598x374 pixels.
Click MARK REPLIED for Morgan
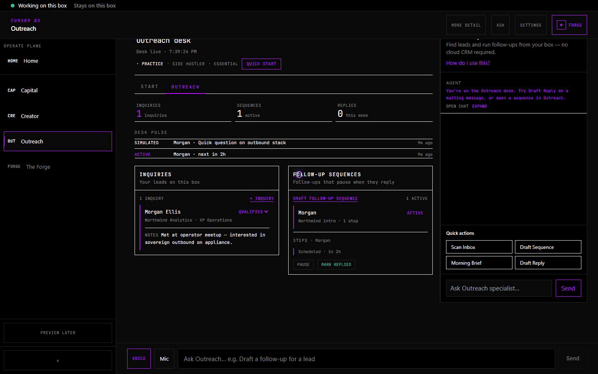[336, 265]
